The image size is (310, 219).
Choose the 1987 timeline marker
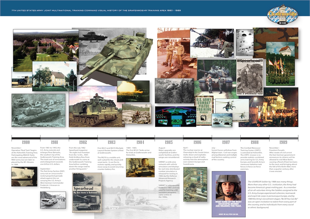[x=226, y=142]
